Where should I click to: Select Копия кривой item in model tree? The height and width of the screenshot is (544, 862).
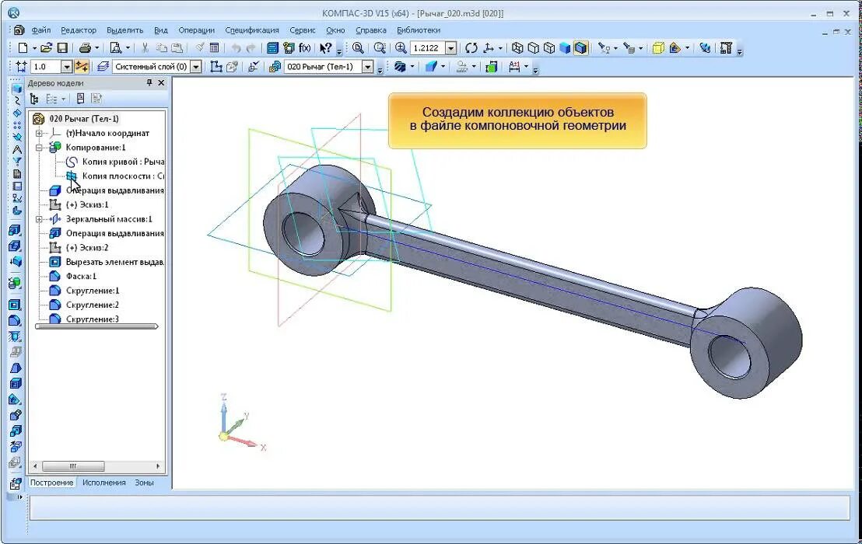123,162
